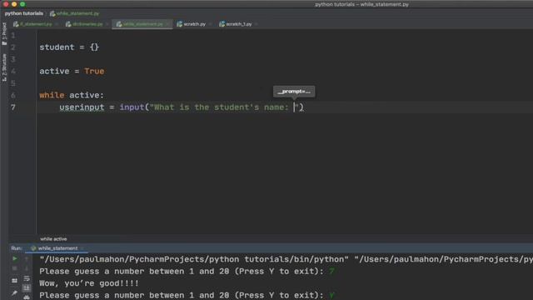Rerun while_statement with the green play icon
Viewport: 533px width, 300px height.
[15, 259]
